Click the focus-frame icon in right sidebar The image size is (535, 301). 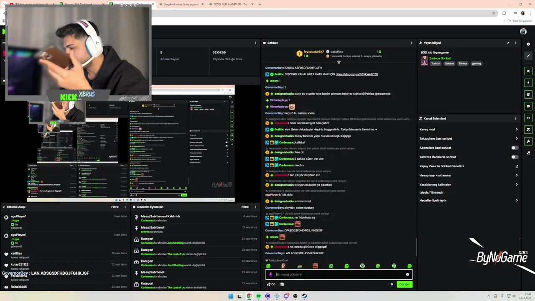(x=528, y=71)
